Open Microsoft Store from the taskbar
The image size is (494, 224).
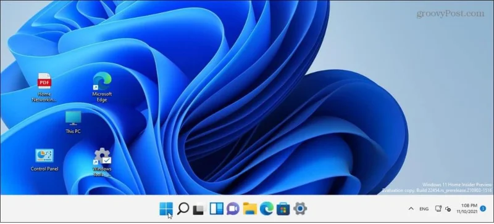(x=283, y=209)
